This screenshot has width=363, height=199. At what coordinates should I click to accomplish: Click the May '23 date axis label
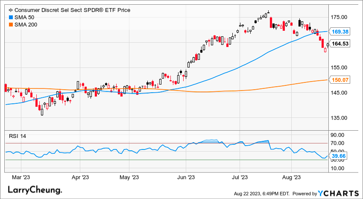(x=129, y=178)
